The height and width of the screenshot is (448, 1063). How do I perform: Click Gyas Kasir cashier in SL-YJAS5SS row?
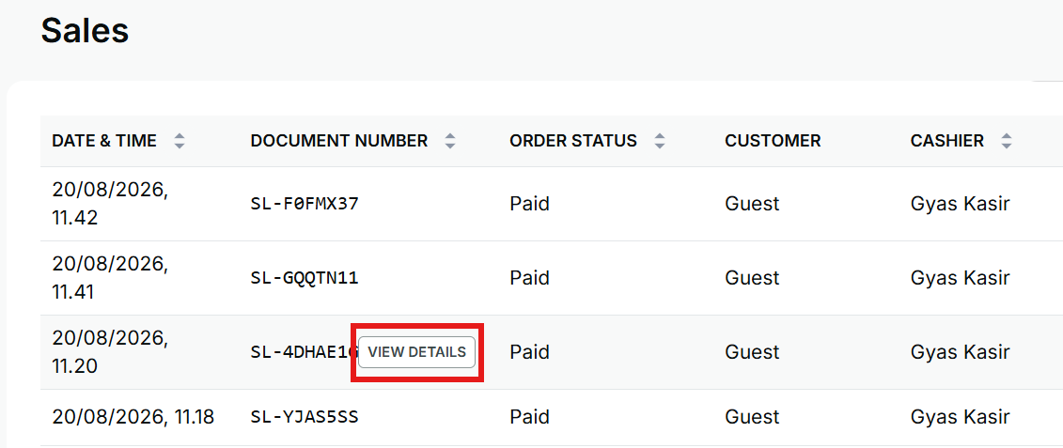[x=960, y=417]
